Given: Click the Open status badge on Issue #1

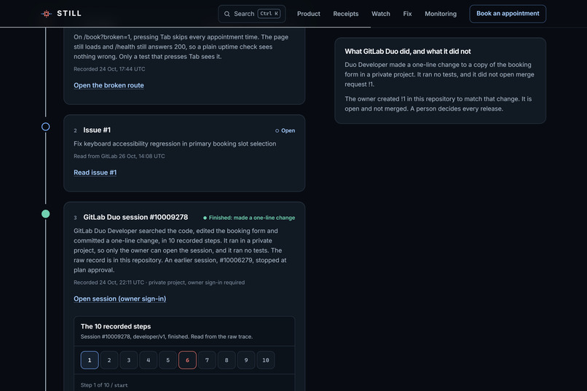Looking at the screenshot, I should coord(285,130).
